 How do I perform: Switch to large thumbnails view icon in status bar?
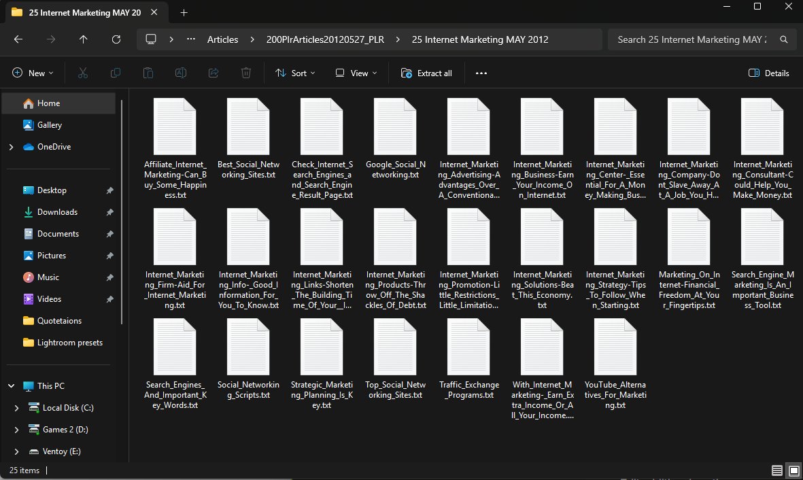click(793, 470)
